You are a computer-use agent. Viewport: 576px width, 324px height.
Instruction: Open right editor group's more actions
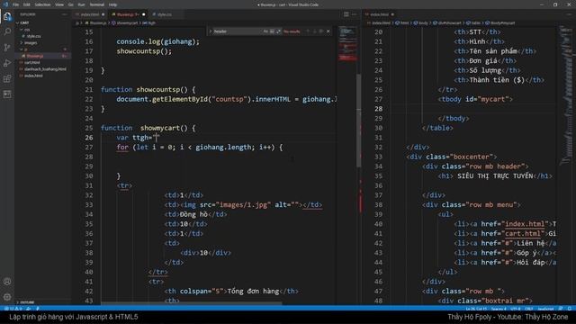click(570, 14)
